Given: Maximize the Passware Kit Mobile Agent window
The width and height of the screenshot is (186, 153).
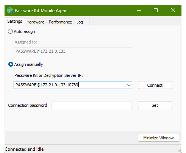Looking at the screenshot, I should (156, 10).
